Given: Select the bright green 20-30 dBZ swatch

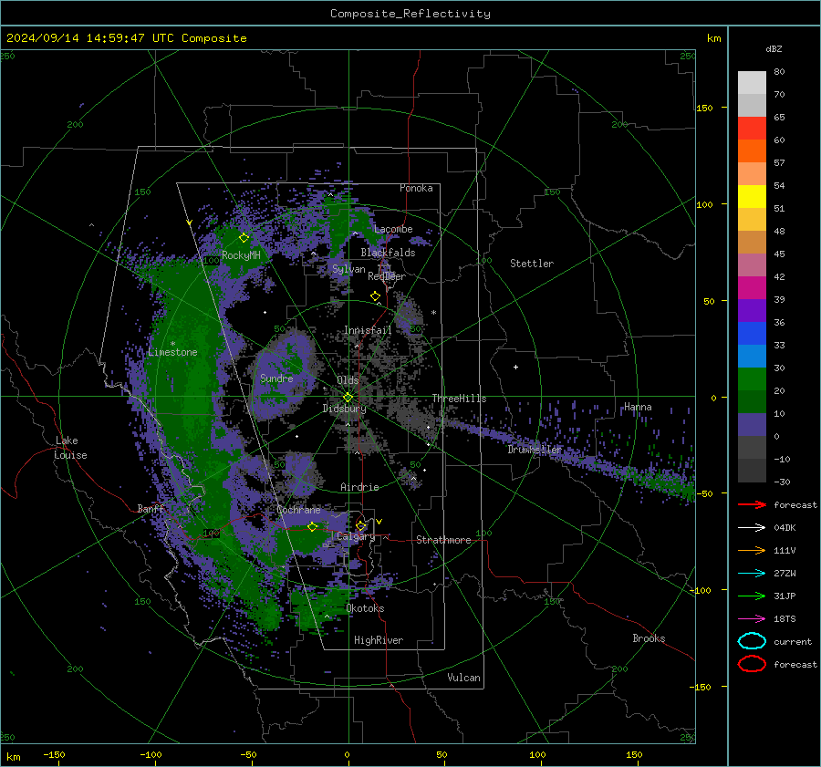Looking at the screenshot, I should tap(752, 379).
